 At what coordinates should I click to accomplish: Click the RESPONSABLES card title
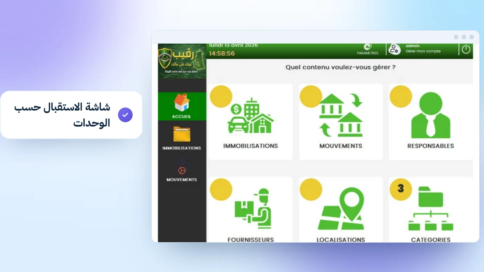click(430, 146)
